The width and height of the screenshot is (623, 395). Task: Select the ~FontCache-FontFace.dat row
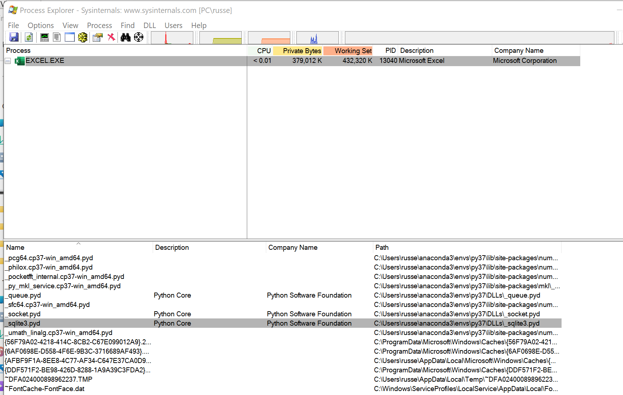(x=283, y=389)
